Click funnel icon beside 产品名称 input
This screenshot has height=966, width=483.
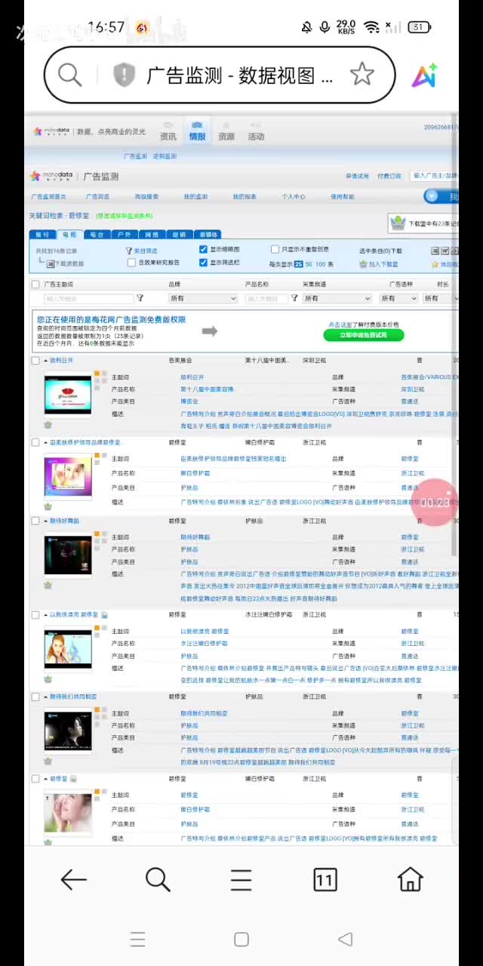point(294,298)
